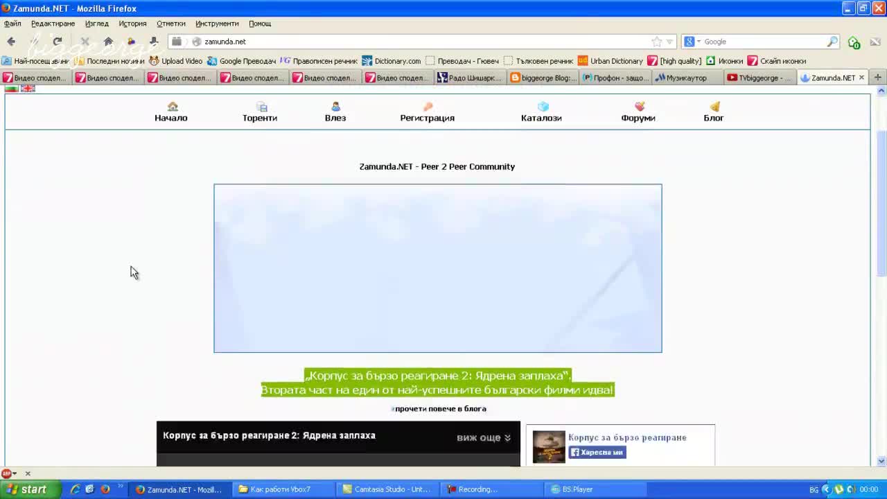Switch to the TVbiggeorge YouTube tab
The height and width of the screenshot is (499, 887).
(x=759, y=78)
